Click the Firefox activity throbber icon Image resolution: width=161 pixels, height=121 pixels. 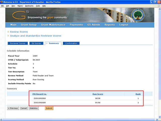pyautogui.click(x=159, y=6)
